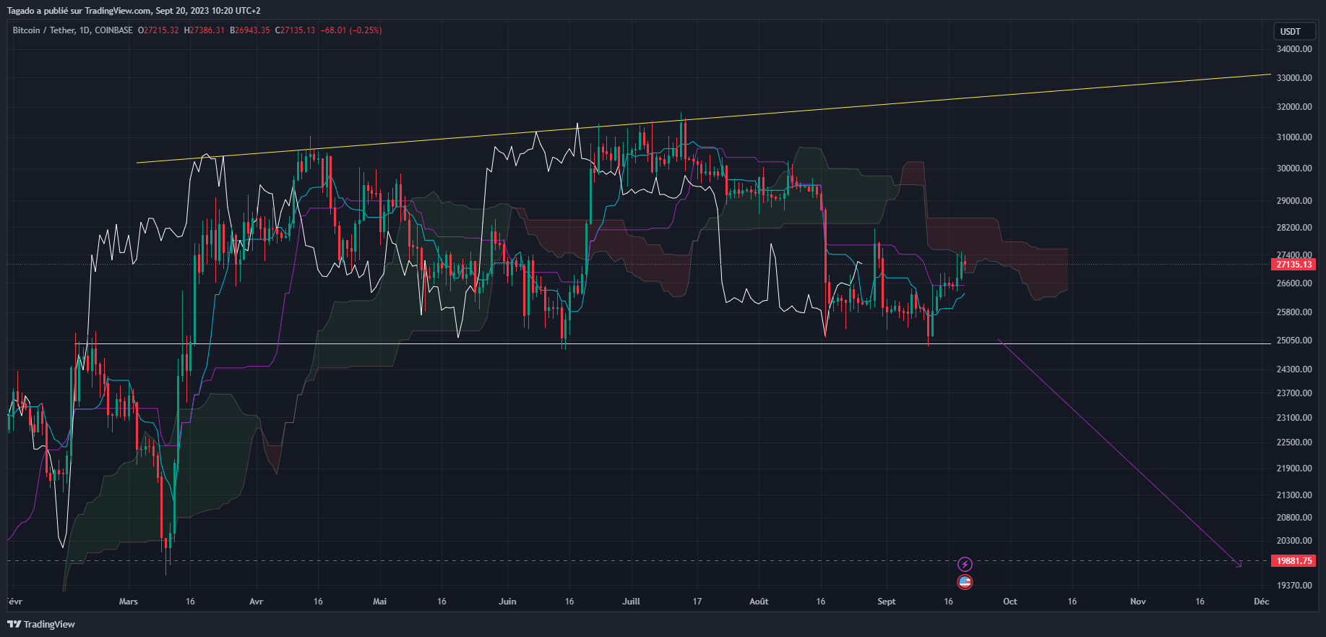Screen dimensions: 1326x637
Task: Click the 25050.00 price scale label
Action: pyautogui.click(x=1294, y=341)
